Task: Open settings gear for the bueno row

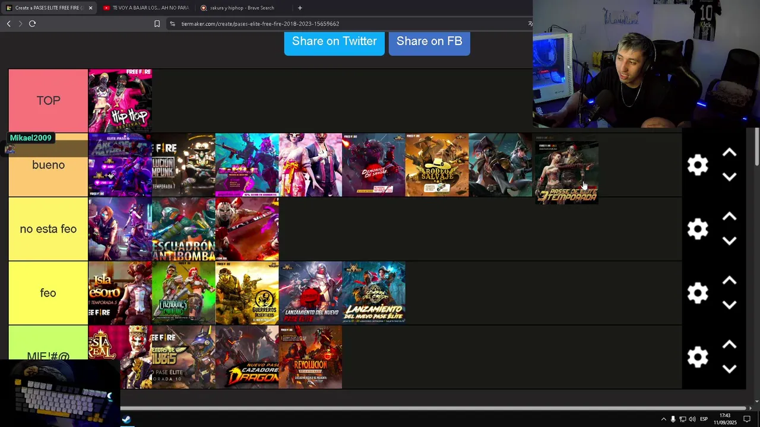Action: point(698,165)
